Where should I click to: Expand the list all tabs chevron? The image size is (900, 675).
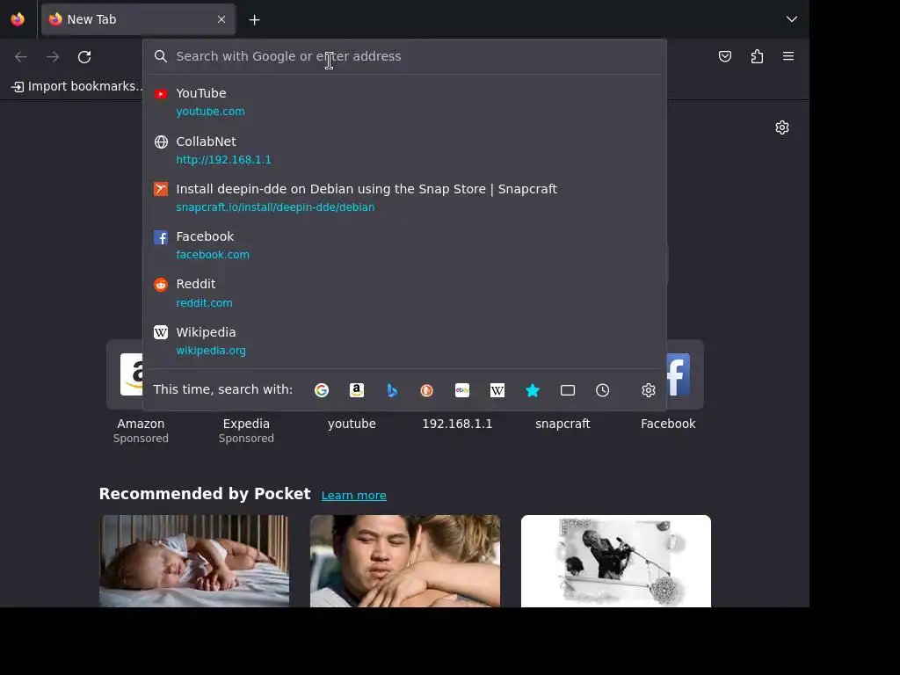click(x=792, y=19)
